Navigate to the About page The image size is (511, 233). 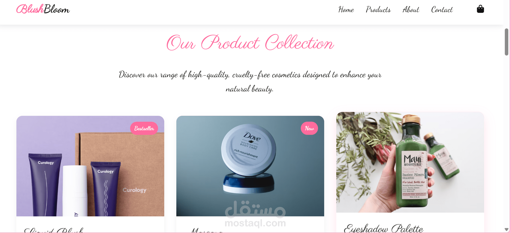click(x=411, y=10)
